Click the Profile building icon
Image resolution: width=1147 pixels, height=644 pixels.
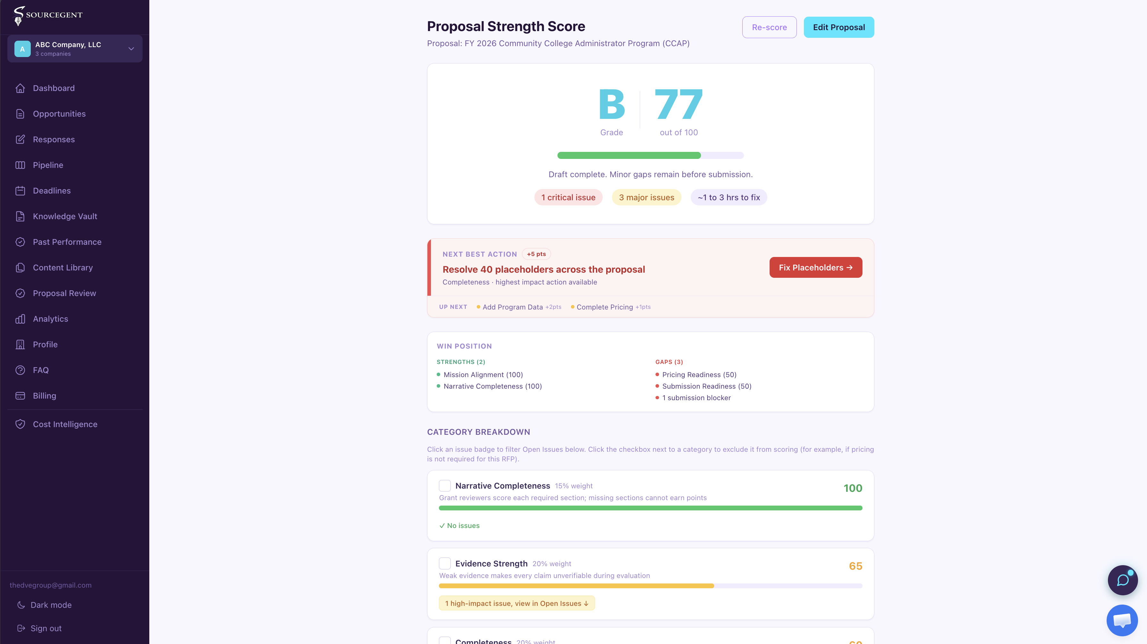[20, 344]
